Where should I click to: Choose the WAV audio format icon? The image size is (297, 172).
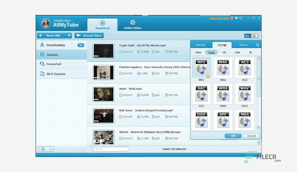tap(245, 94)
